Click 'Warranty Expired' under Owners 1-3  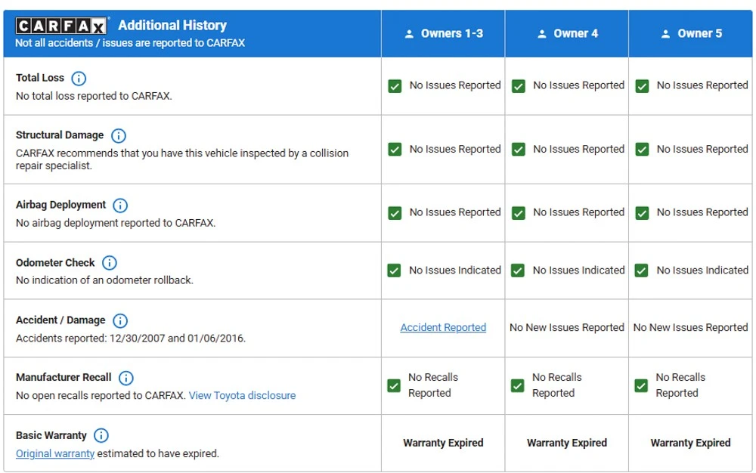tap(443, 443)
